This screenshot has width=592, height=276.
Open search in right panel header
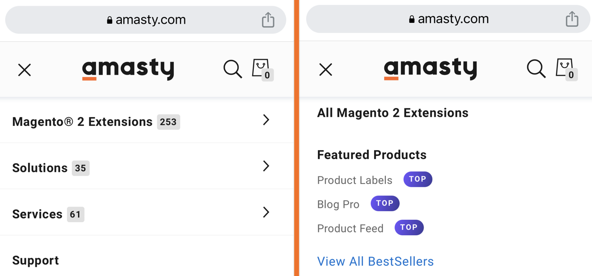pos(536,69)
